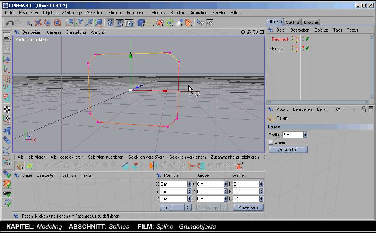This screenshot has width=376, height=233.
Task: Open the yellow rectangle spline objects flyout
Action: click(150, 23)
